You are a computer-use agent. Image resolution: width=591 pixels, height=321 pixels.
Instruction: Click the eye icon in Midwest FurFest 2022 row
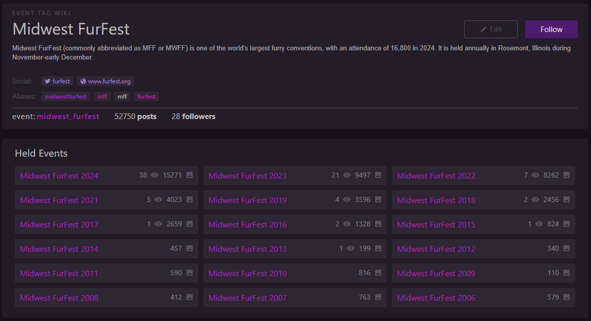tap(535, 175)
